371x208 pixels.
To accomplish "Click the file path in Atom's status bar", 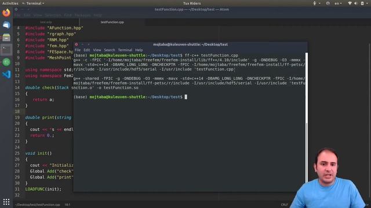I will [37, 205].
